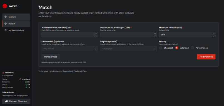Click the 'Reliability goes to the API' note
This screenshot has height=106, width=224.
pyautogui.click(x=64, y=62)
